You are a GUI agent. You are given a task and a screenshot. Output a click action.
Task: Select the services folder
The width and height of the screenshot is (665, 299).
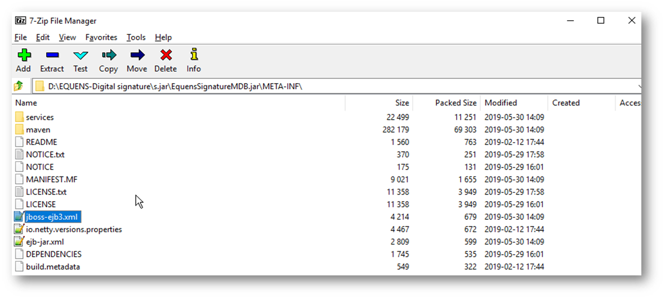pos(39,117)
